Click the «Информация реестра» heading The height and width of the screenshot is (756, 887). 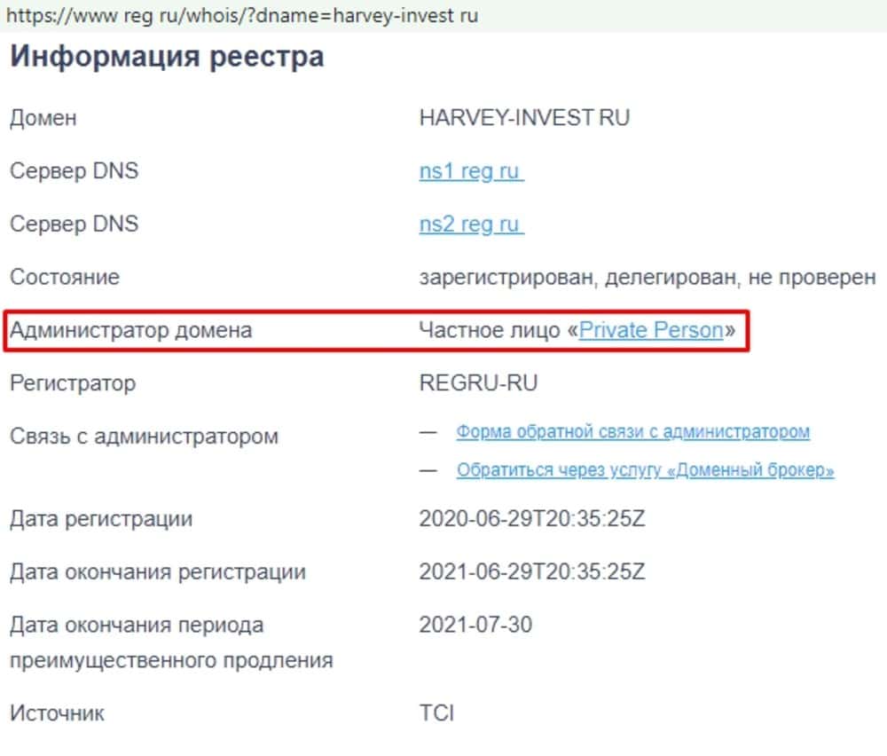(x=167, y=58)
